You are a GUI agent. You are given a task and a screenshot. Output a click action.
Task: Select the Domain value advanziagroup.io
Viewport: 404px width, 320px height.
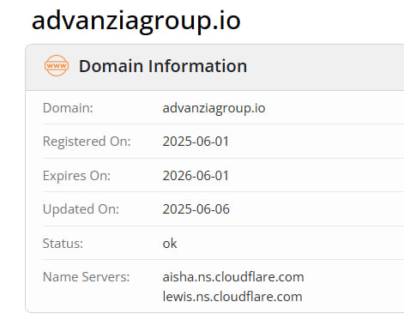pyautogui.click(x=214, y=108)
